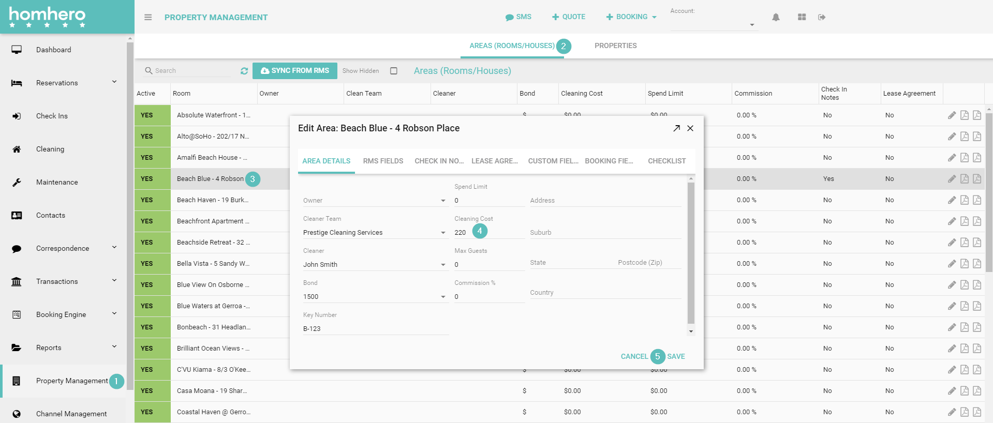Expand the Edit Area dialog to fullscreen

(676, 128)
